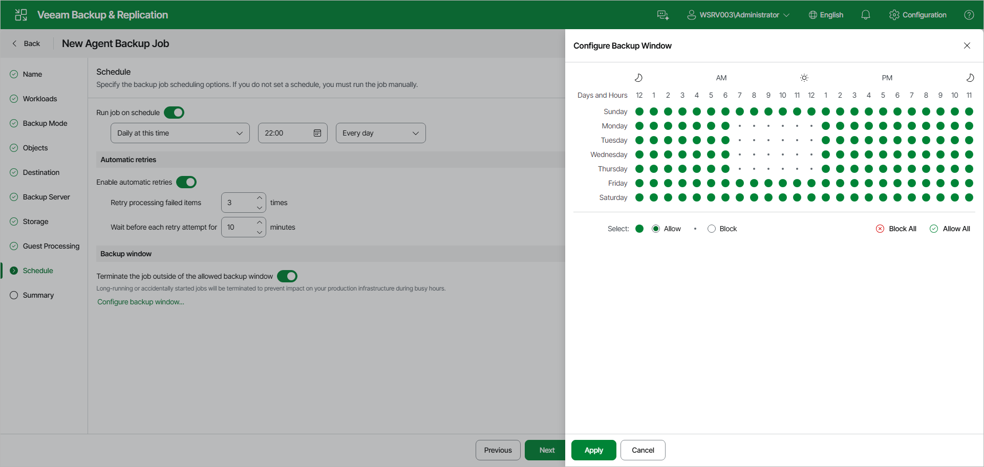The width and height of the screenshot is (984, 467).
Task: Close the Configure Backup Window panel
Action: [x=967, y=46]
